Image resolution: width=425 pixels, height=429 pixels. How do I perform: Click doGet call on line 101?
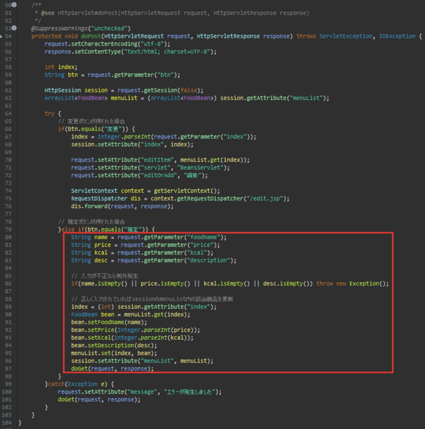(99, 400)
